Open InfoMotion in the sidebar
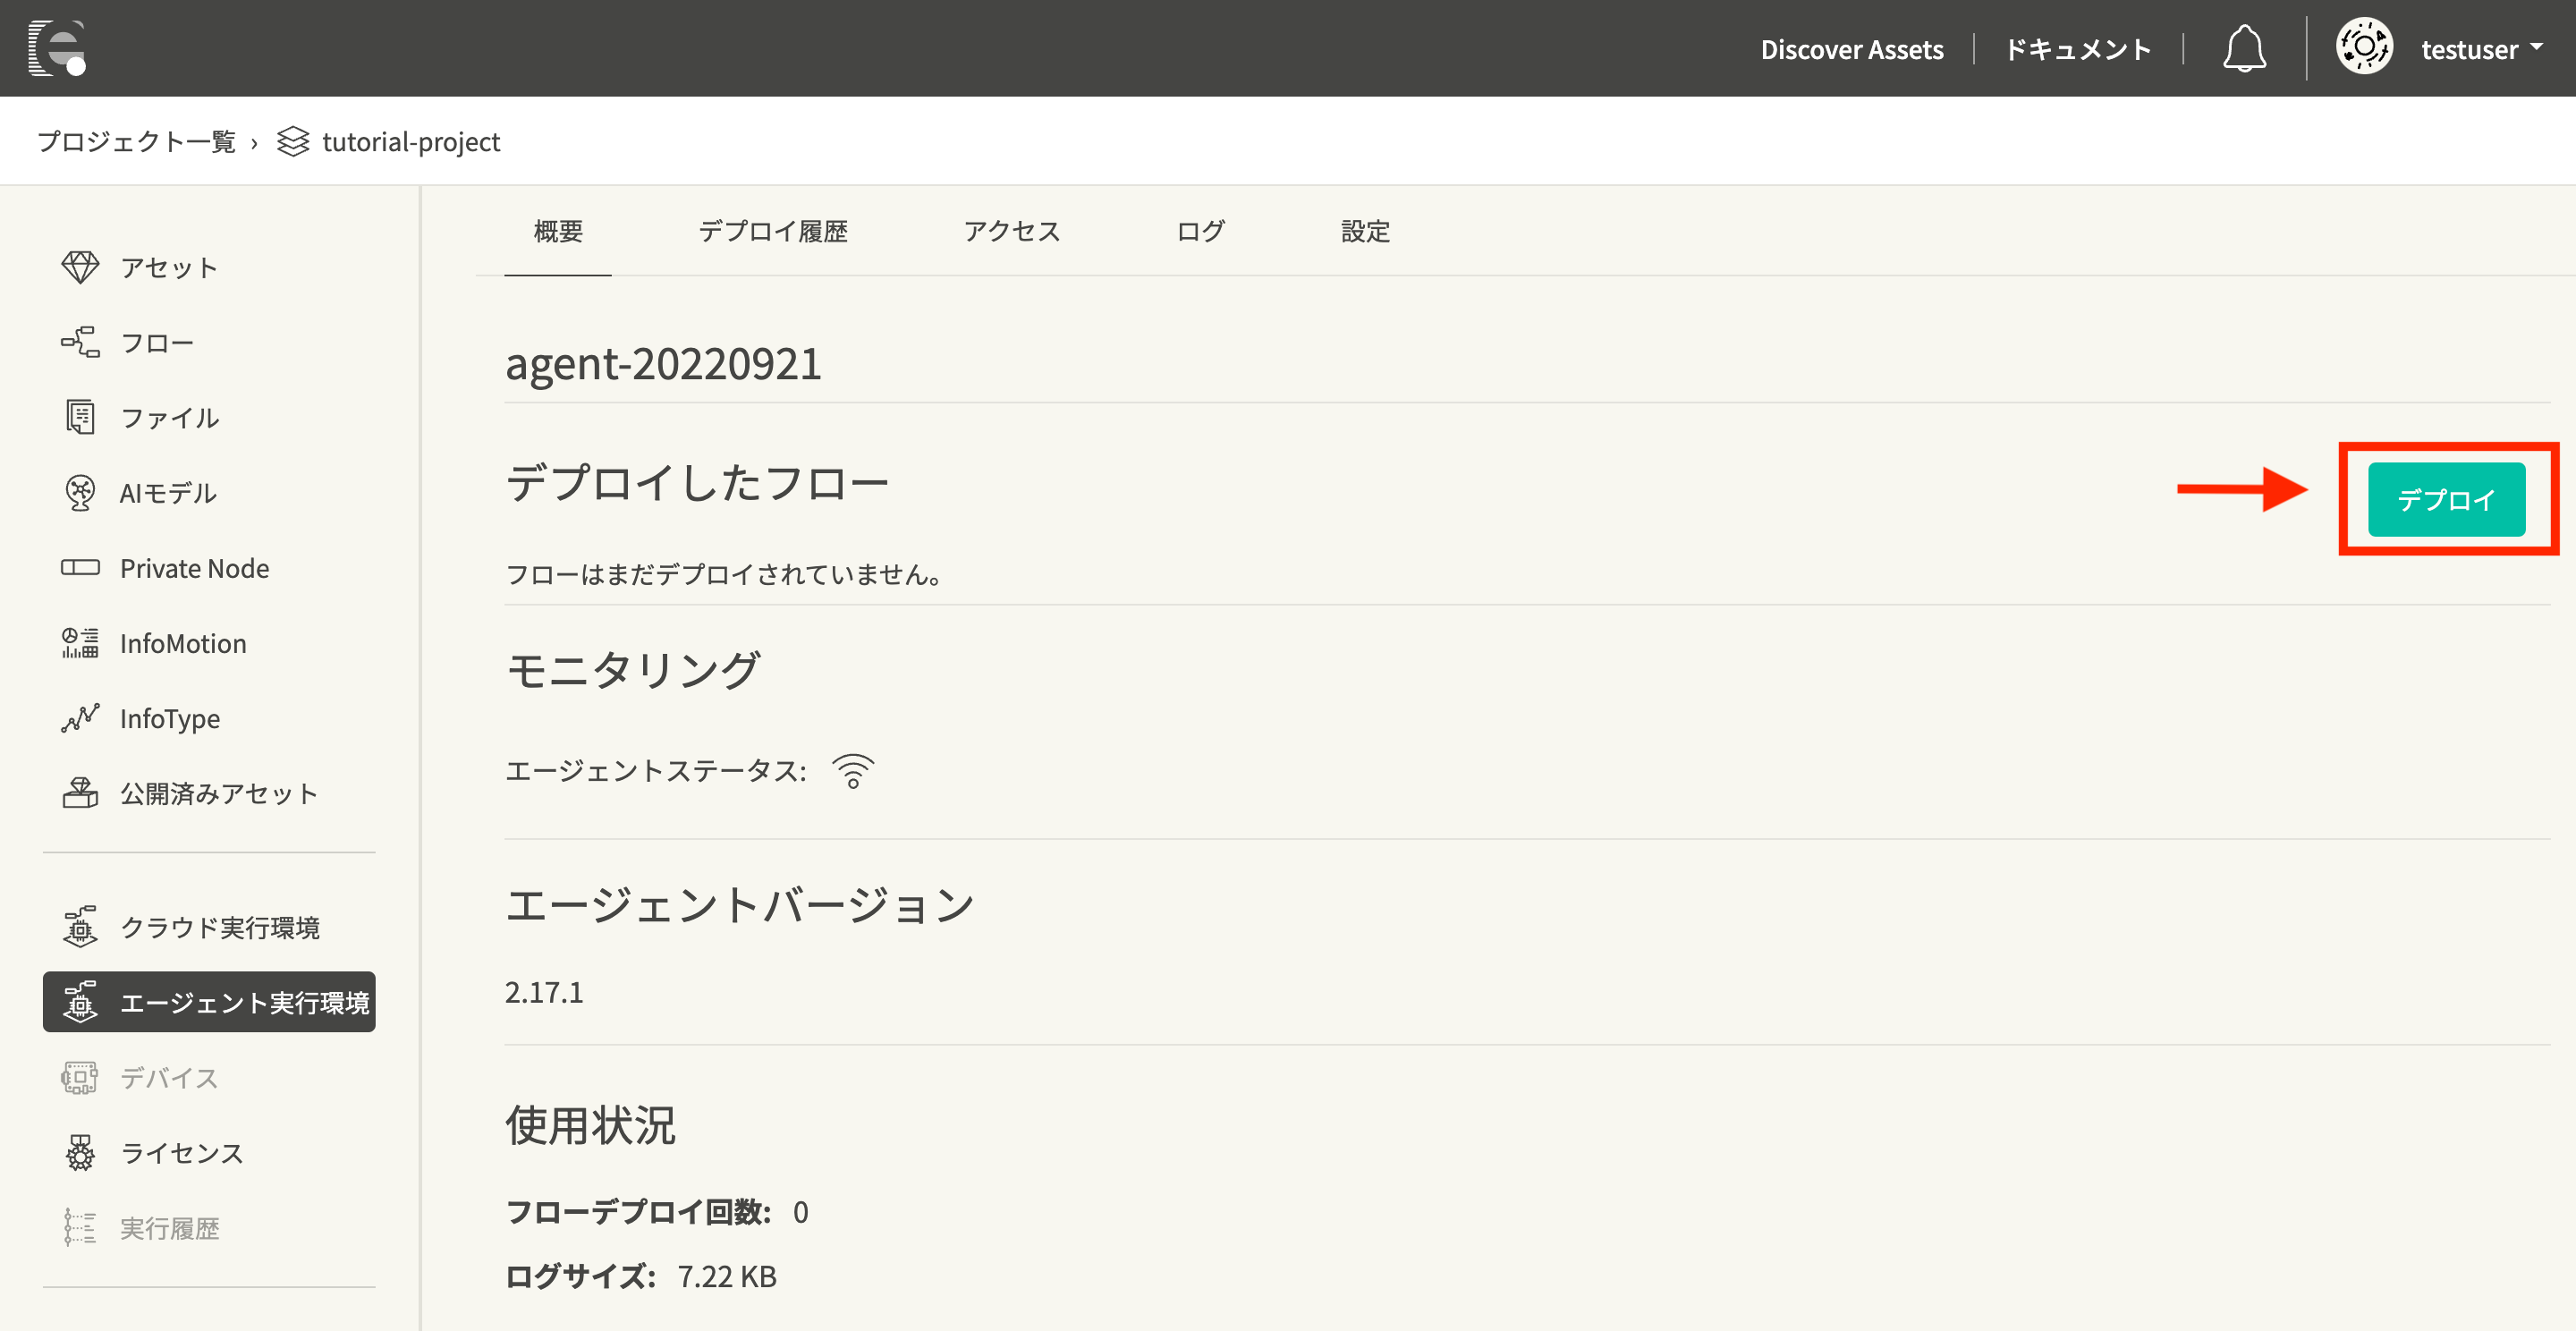The image size is (2576, 1331). coord(209,643)
